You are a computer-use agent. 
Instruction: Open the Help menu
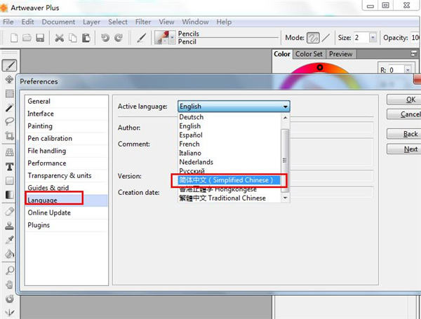pyautogui.click(x=224, y=22)
